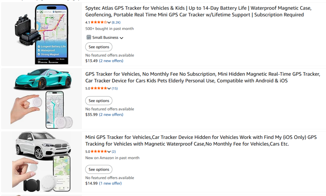View 1 new offer at $14.99
Viewport: 326px width, 196px height.
tap(110, 183)
